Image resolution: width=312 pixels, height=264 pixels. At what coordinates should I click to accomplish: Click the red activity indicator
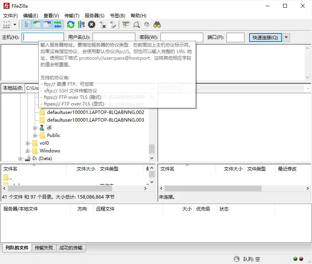[301, 259]
